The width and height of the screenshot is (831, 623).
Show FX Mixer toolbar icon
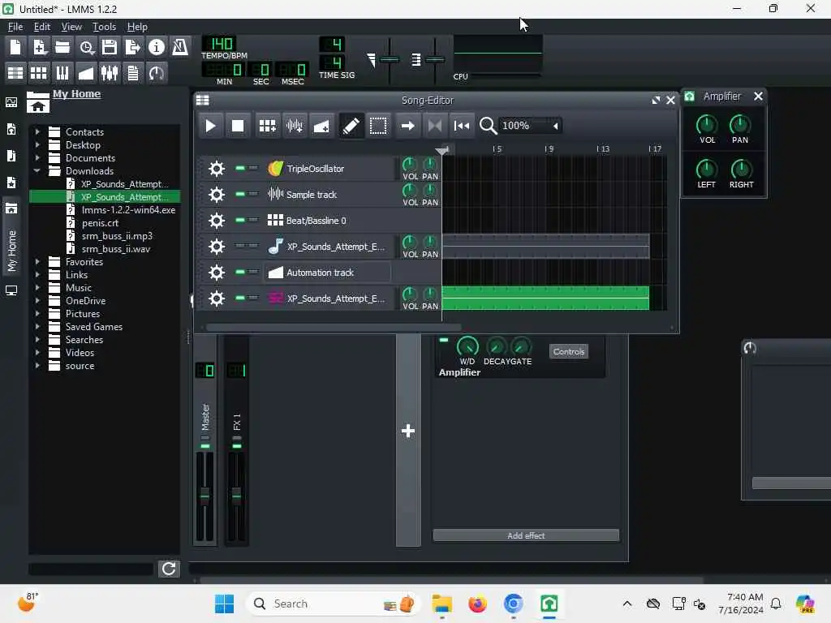[x=110, y=72]
